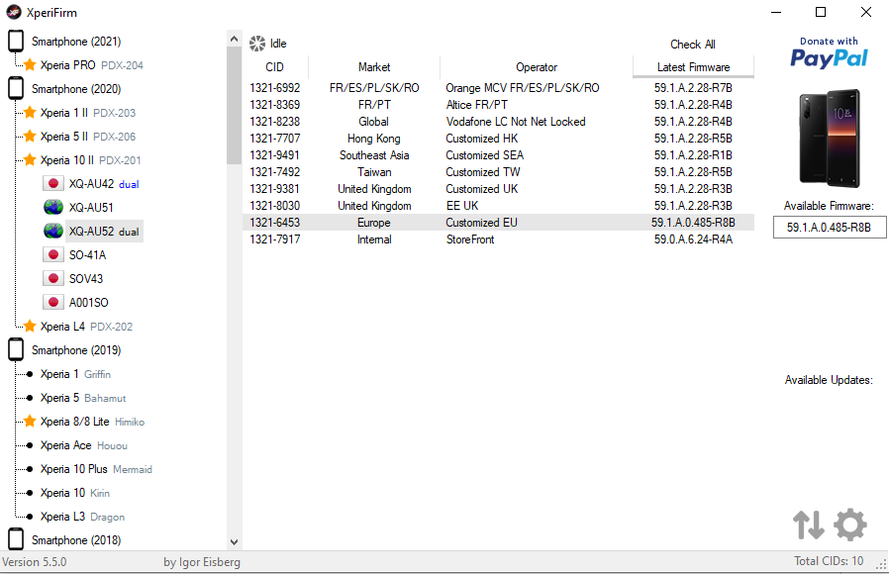The height and width of the screenshot is (574, 889).
Task: Click the CID column header
Action: click(274, 67)
